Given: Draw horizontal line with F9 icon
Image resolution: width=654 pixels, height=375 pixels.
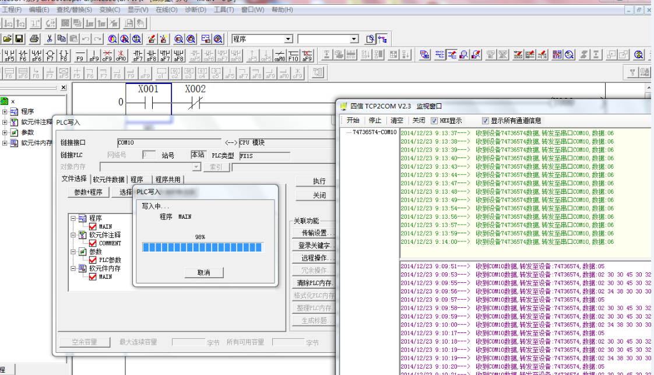Looking at the screenshot, I should pyautogui.click(x=80, y=55).
